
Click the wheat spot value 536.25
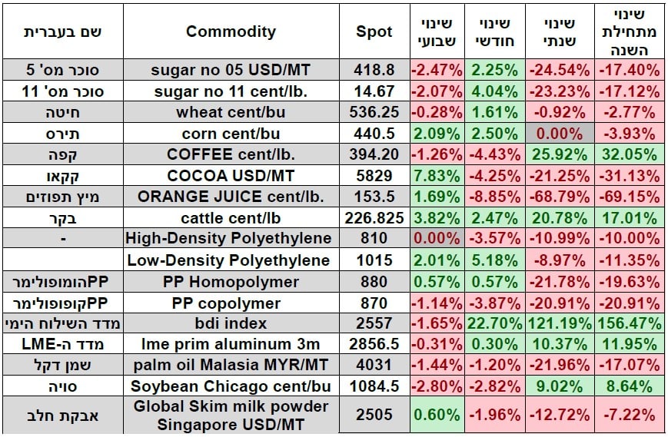(374, 112)
